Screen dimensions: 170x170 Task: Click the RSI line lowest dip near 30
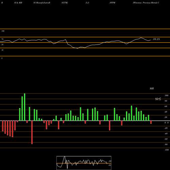point(78,48)
